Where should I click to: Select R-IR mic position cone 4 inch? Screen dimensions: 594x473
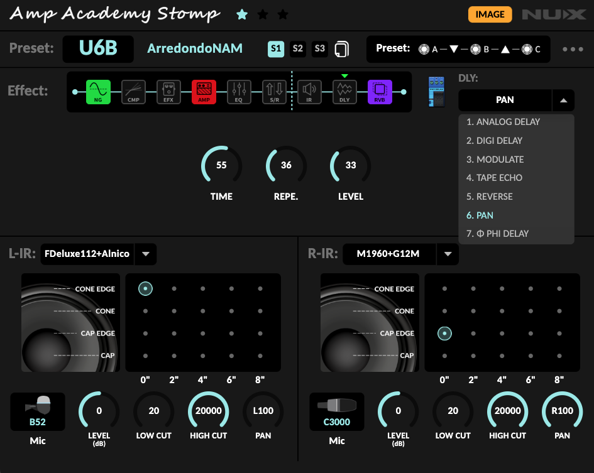click(x=502, y=312)
